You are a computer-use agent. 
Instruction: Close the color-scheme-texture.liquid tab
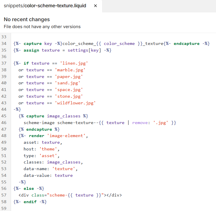96,6
